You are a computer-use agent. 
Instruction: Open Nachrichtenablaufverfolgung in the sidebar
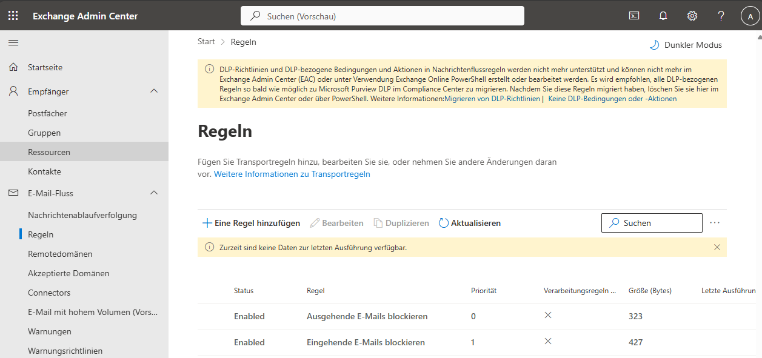[82, 215]
